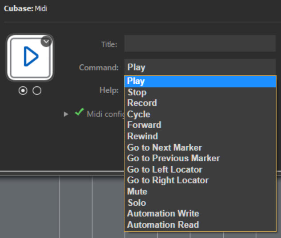Screen dimensions: 281x238
Task: Click the blue Play icon preview
Action: [x=29, y=58]
